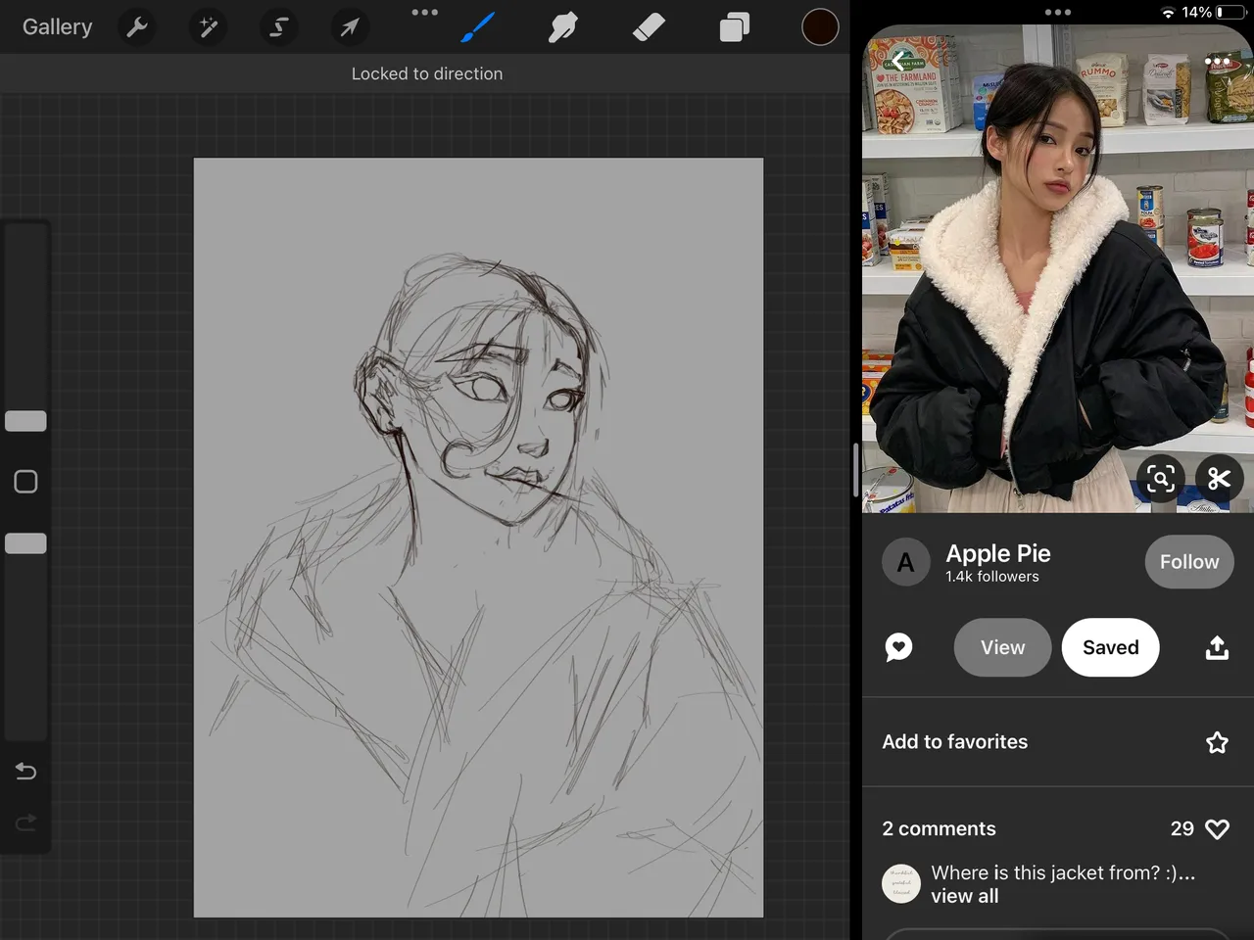The image size is (1254, 940).
Task: Redo the last action
Action: (26, 822)
